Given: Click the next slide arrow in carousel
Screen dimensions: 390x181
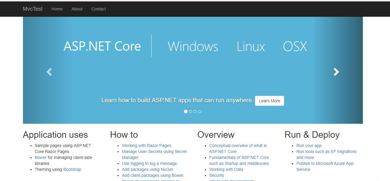Looking at the screenshot, I should point(336,72).
